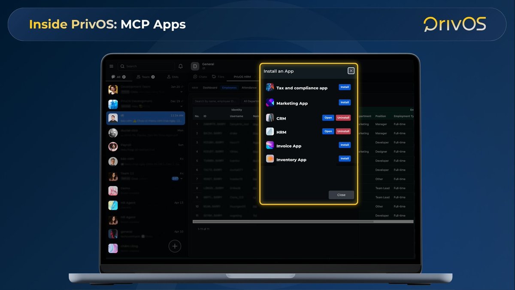Viewport: 515px width, 290px height.
Task: Click the CRM app icon
Action: click(x=270, y=118)
